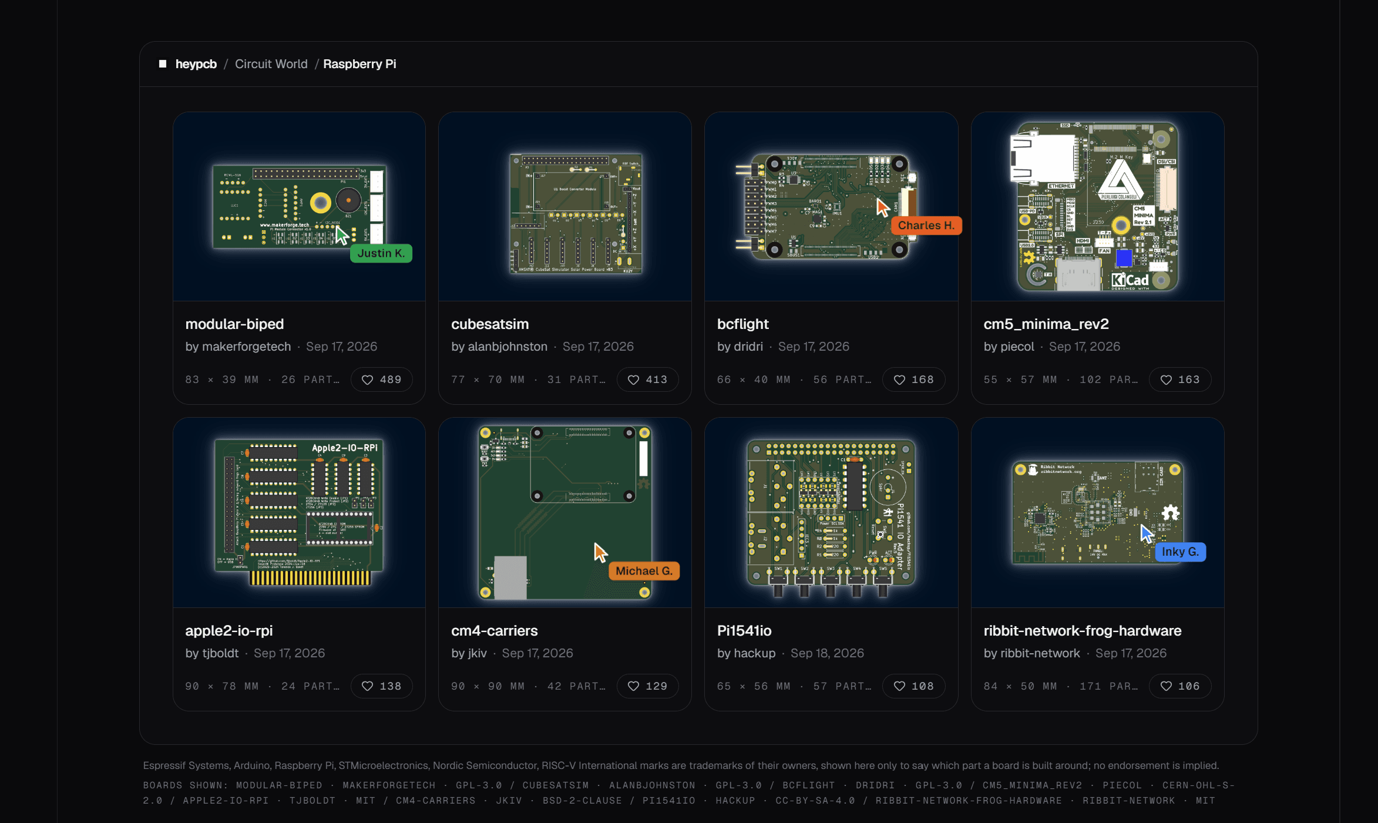Like the bcflight board (168 hearts)
Image resolution: width=1378 pixels, height=823 pixels.
point(913,379)
